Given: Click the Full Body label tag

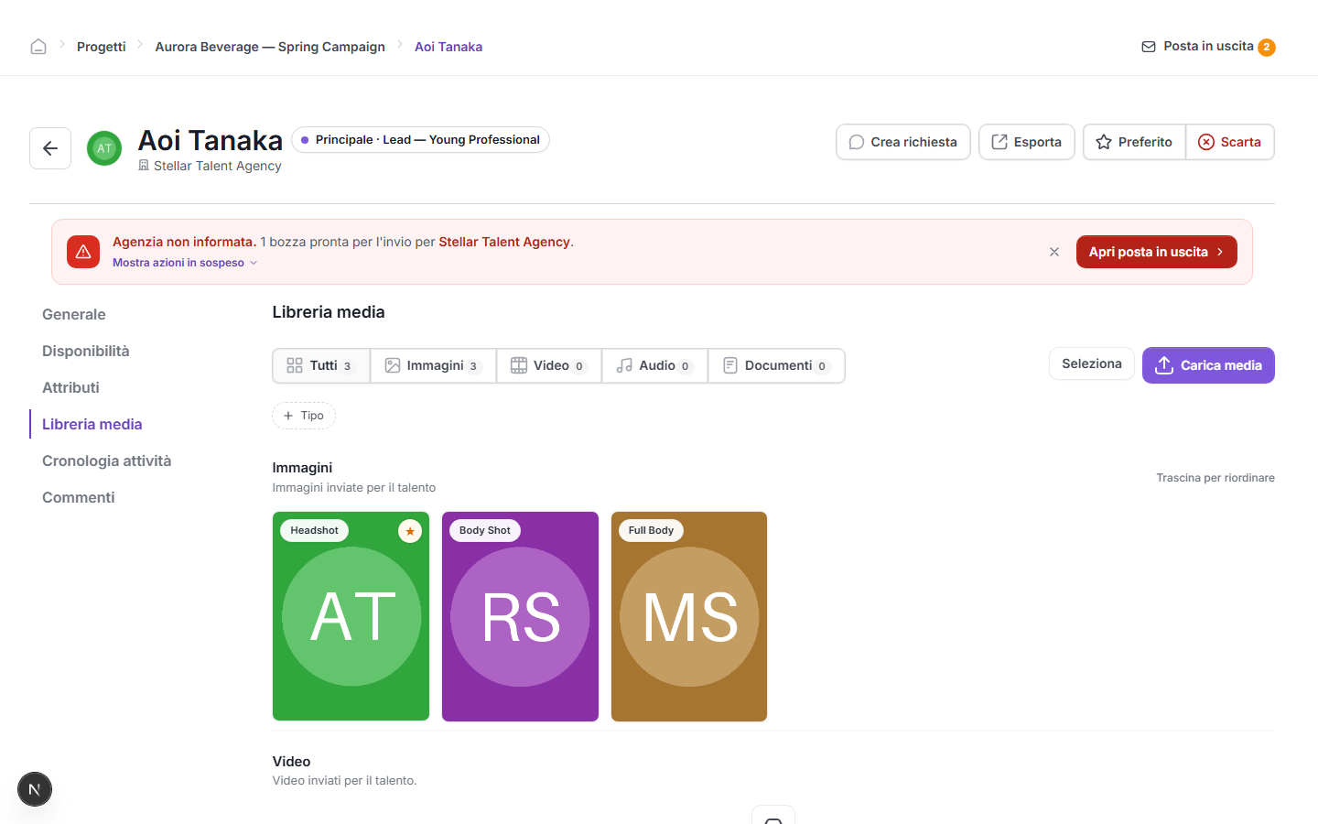Looking at the screenshot, I should (651, 531).
